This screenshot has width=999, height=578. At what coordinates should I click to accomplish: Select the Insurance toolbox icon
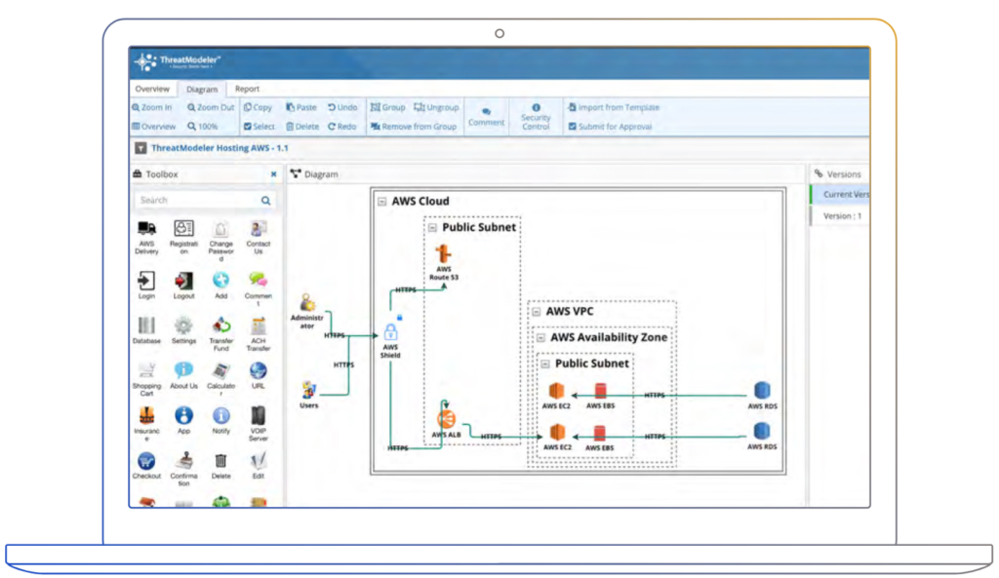pyautogui.click(x=146, y=415)
